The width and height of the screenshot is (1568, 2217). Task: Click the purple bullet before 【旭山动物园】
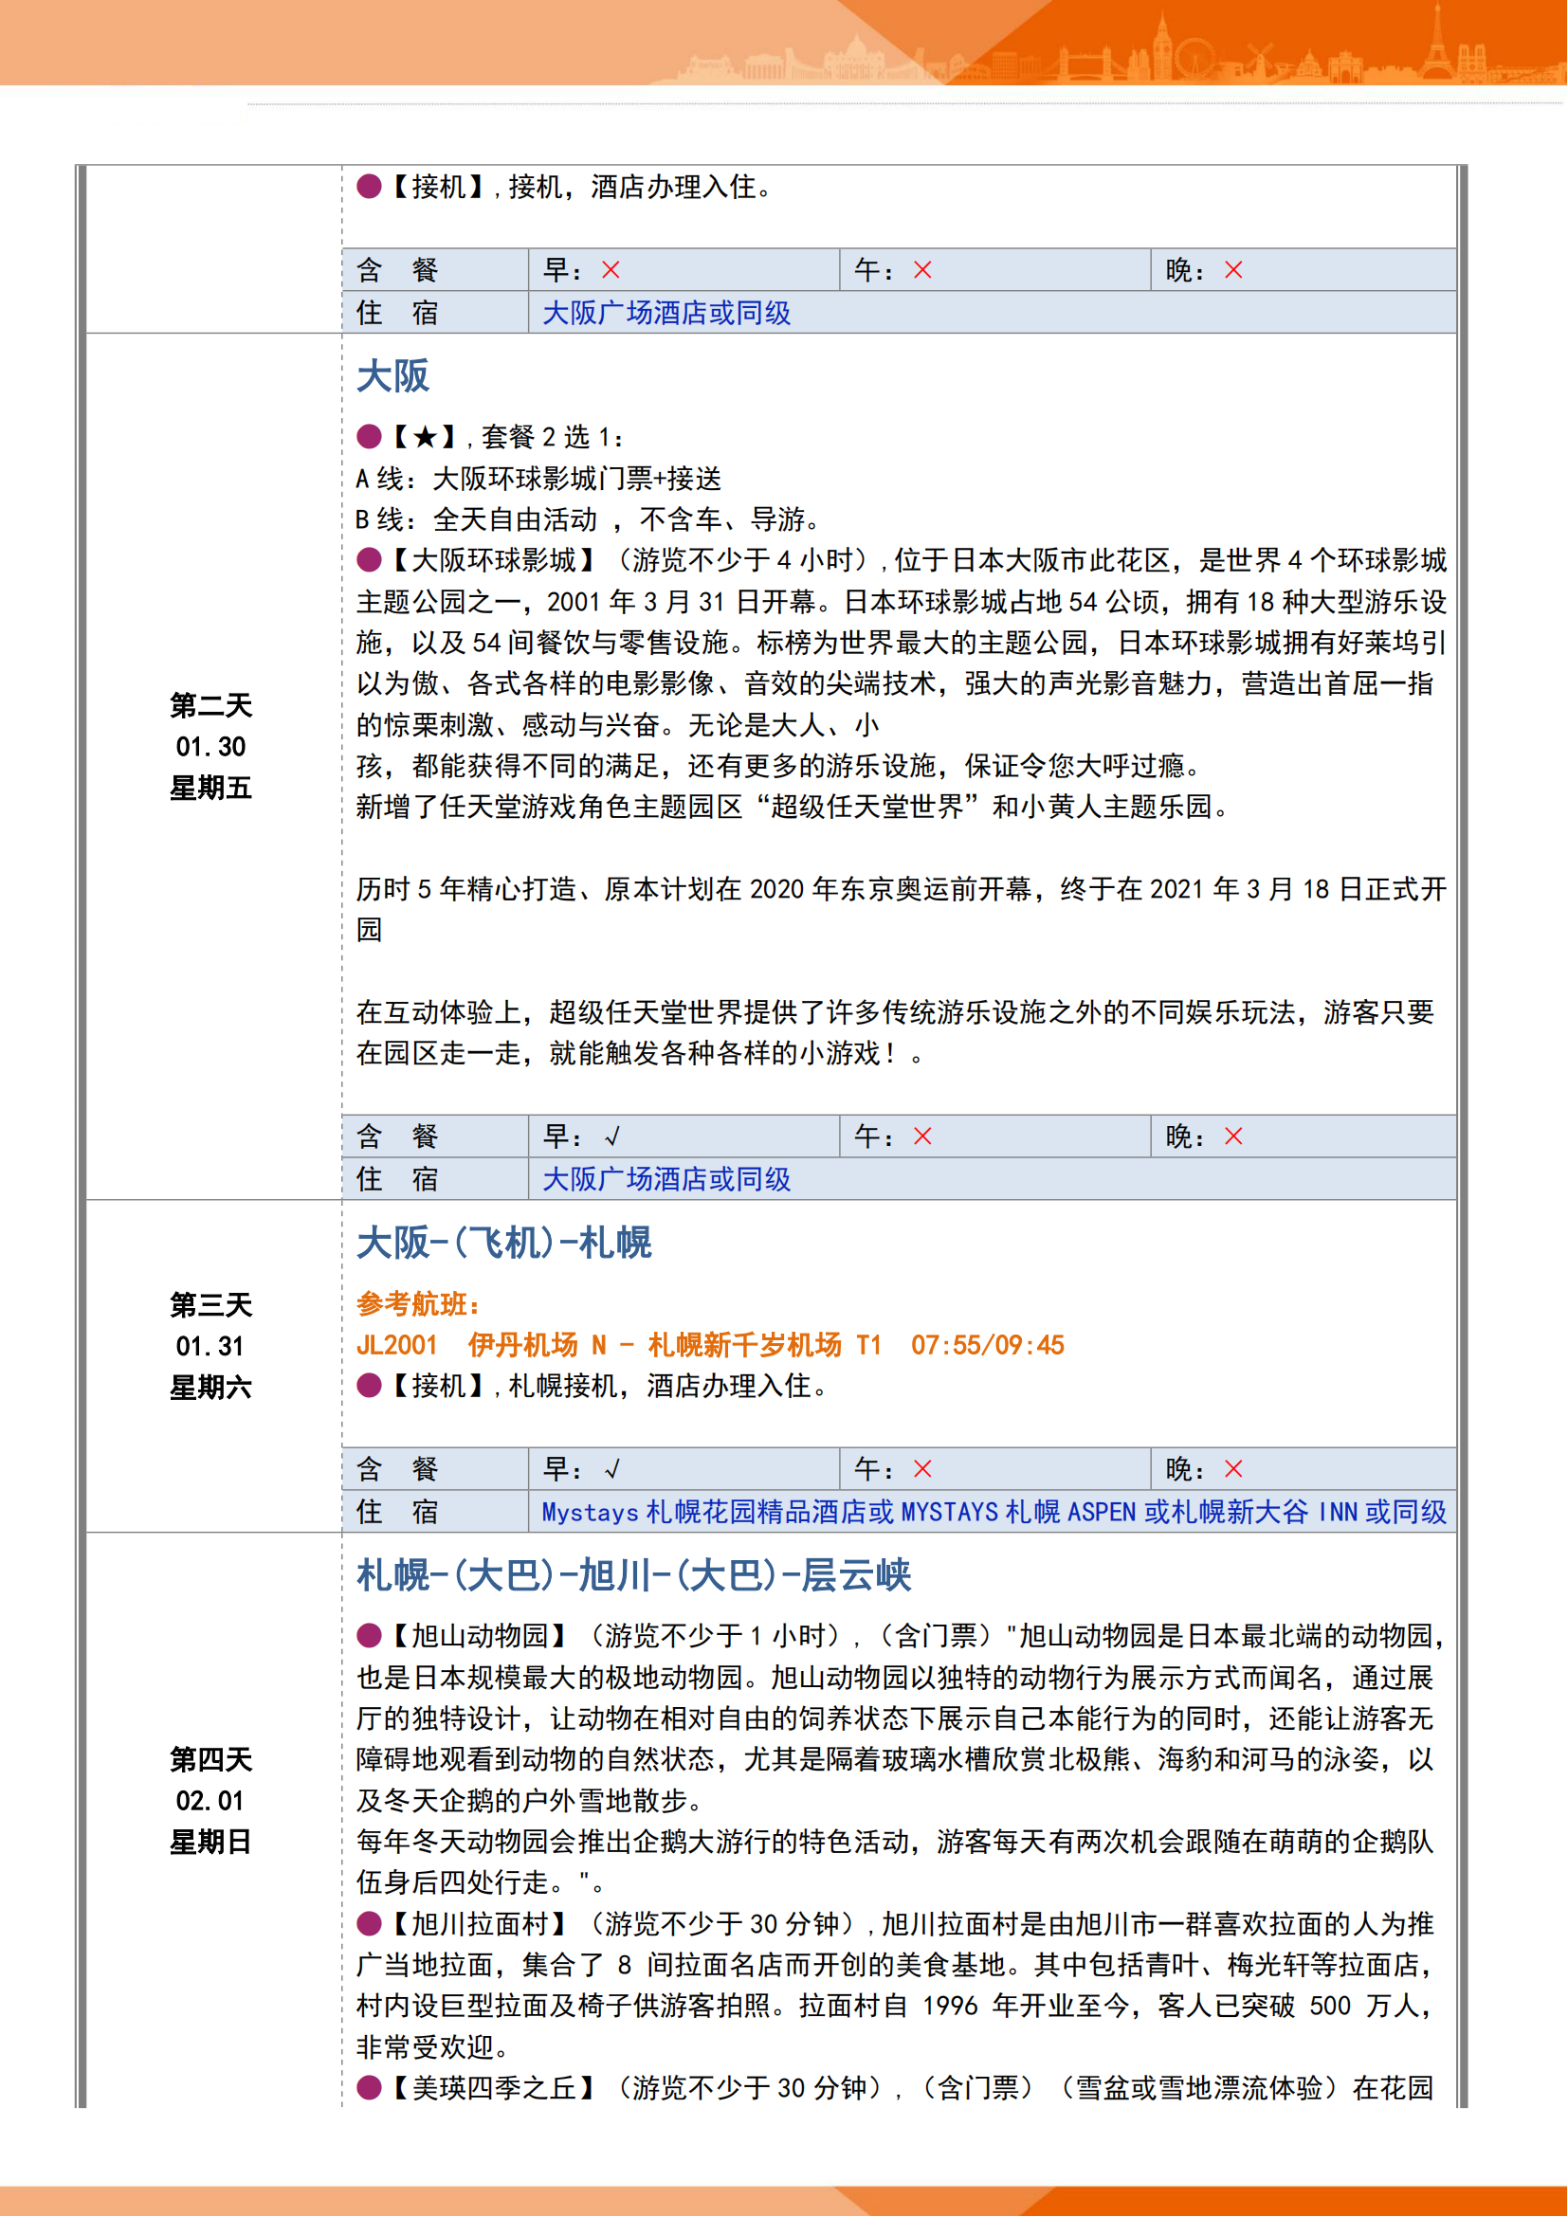pyautogui.click(x=369, y=1636)
